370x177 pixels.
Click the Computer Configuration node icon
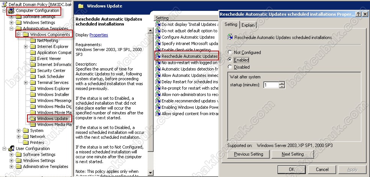click(11, 10)
